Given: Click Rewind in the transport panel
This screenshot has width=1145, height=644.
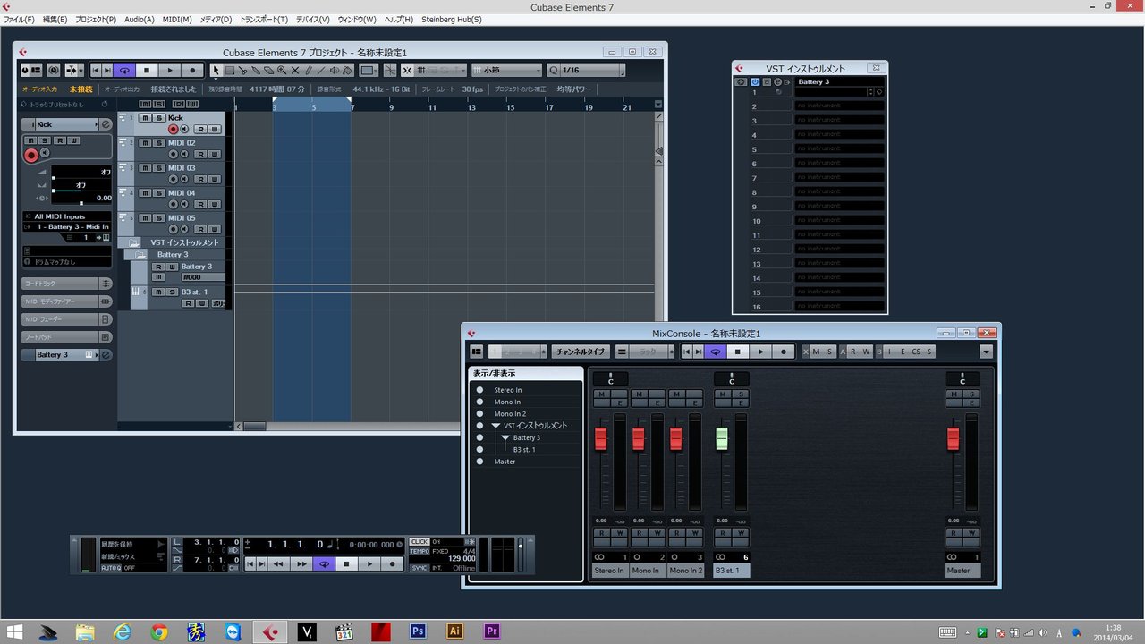Looking at the screenshot, I should click(x=278, y=563).
